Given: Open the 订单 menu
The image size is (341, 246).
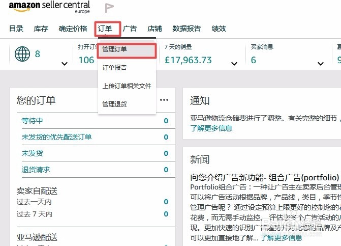Looking at the screenshot, I should tap(105, 29).
